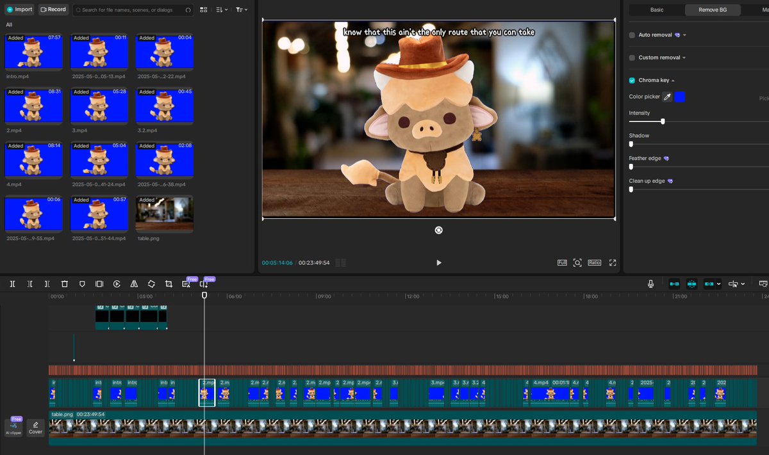
Task: Click the reverse playback circle icon
Action: coord(117,283)
